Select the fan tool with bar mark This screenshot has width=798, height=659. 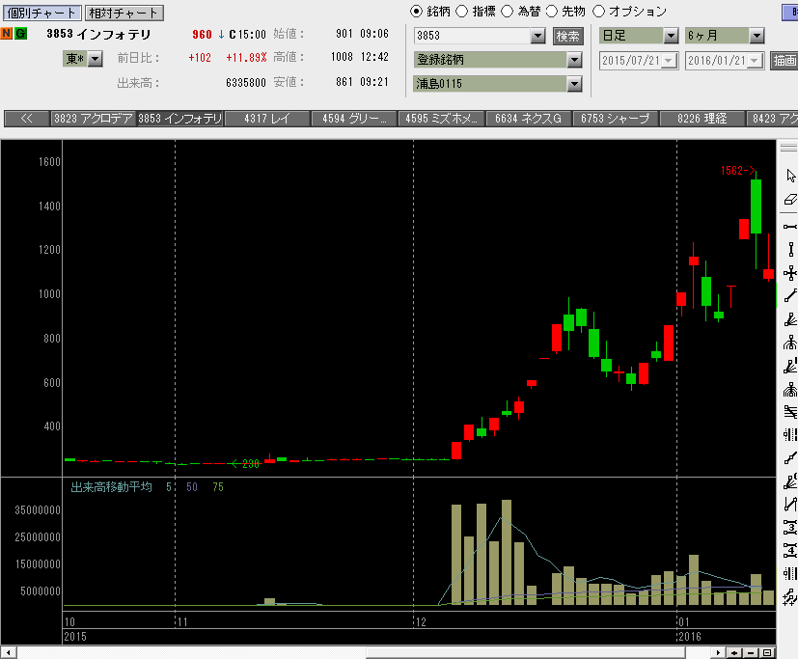790,366
